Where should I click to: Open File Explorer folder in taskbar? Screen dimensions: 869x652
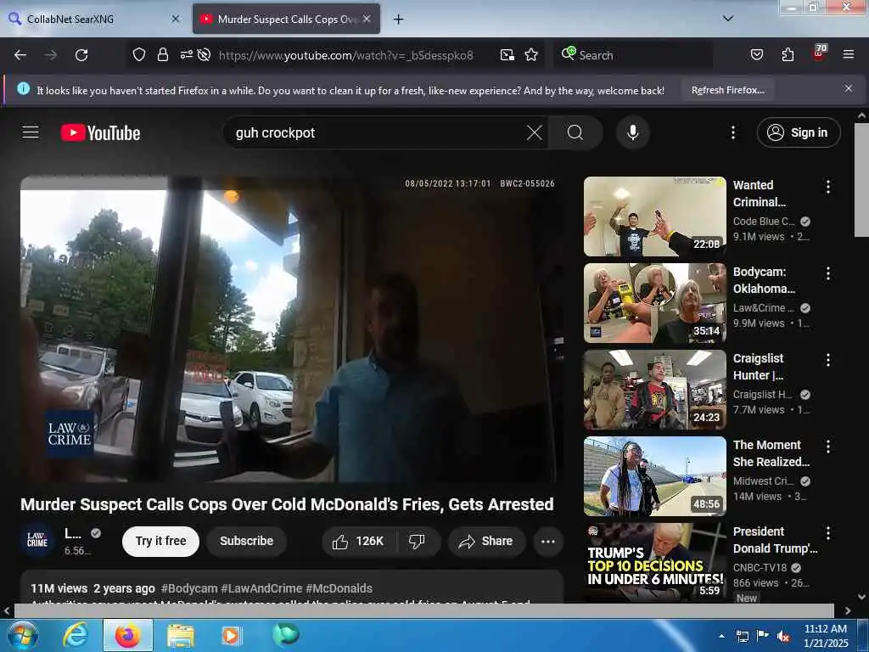pyautogui.click(x=180, y=635)
